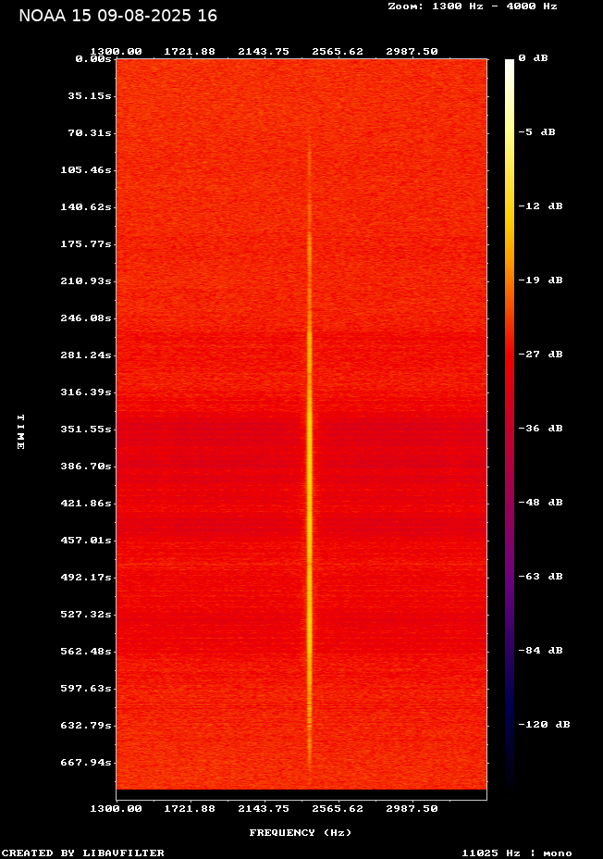Select '2565.62' on the bottom frequency axis

click(x=338, y=809)
